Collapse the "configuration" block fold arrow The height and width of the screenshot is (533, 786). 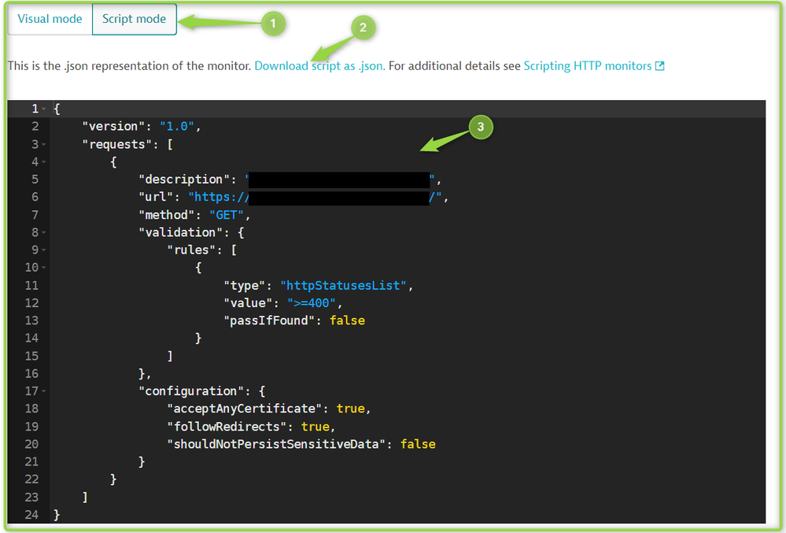[x=44, y=391]
